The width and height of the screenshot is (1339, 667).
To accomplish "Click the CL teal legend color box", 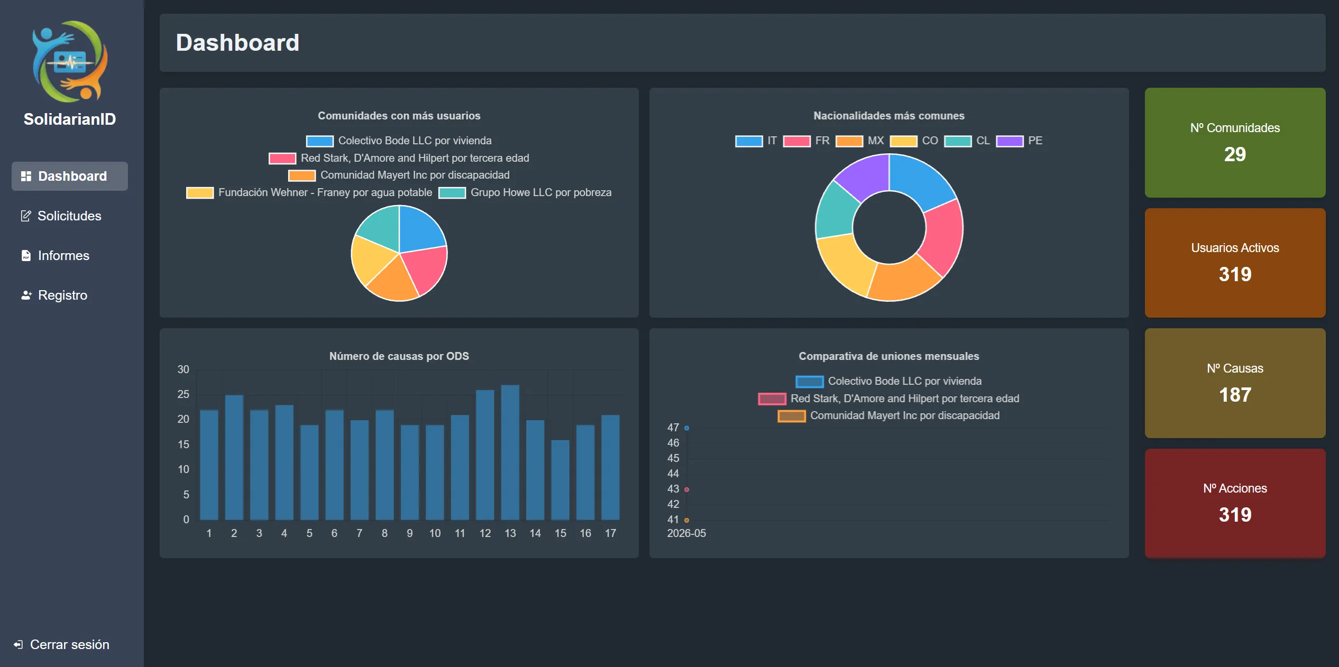I will 958,141.
